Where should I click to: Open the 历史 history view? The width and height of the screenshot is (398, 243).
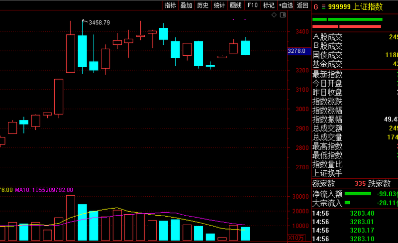pyautogui.click(x=202, y=5)
